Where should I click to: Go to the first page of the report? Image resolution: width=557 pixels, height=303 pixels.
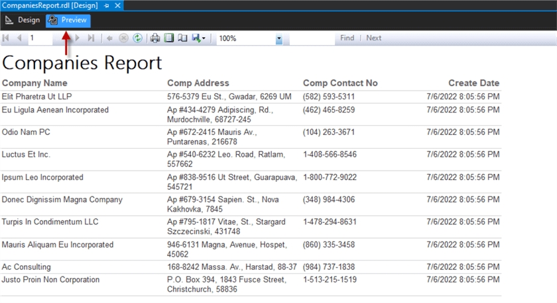[6, 38]
